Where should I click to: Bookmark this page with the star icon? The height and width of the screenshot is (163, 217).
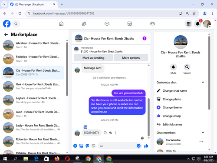pyautogui.click(x=194, y=13)
